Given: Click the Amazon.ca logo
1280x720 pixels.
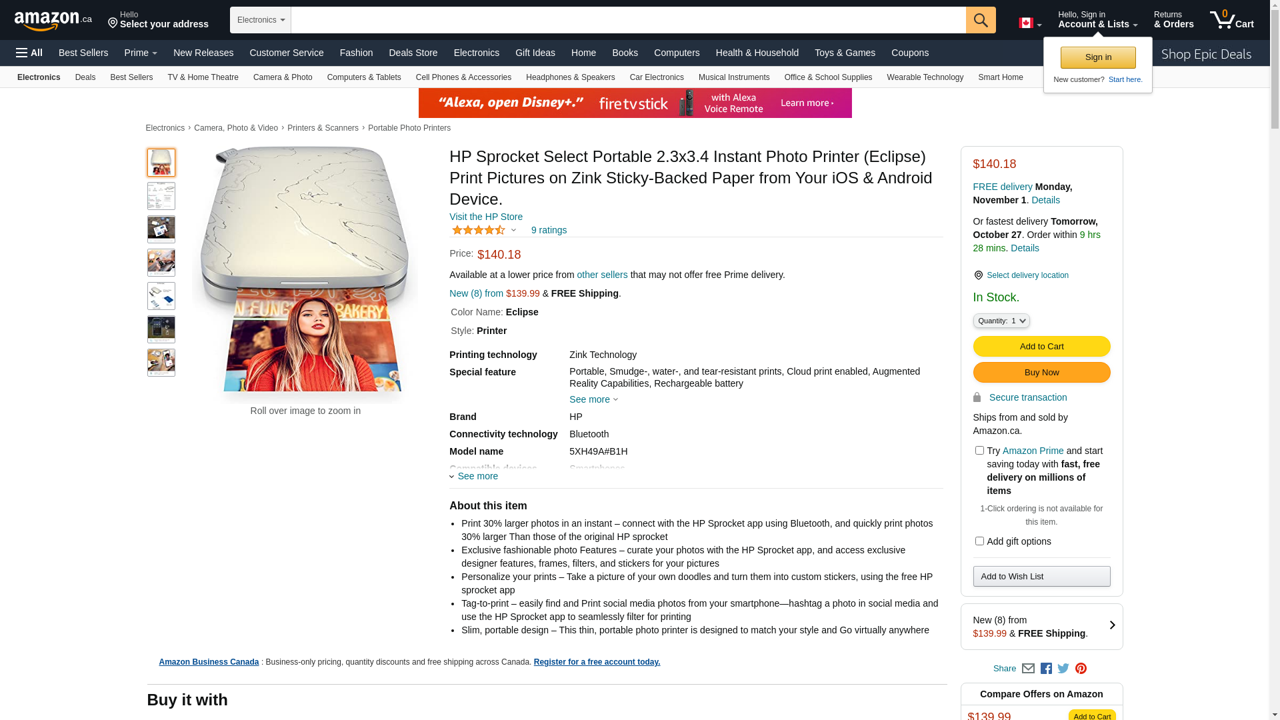Looking at the screenshot, I should (53, 21).
